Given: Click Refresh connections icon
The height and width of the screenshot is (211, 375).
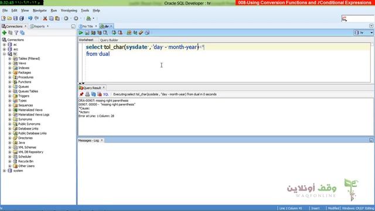Looking at the screenshot, I should 11,33.
